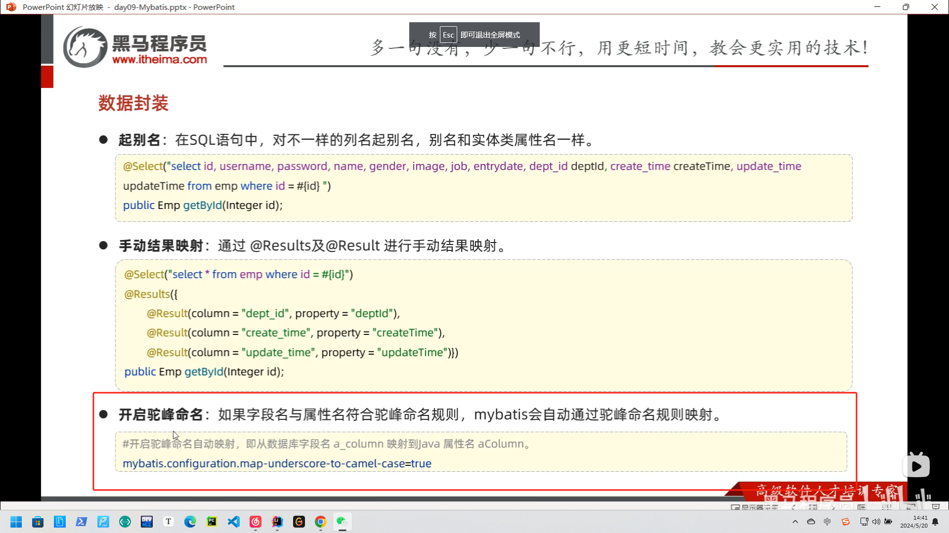
Task: Click the 即可退出全屏模式 banner text
Action: 490,35
